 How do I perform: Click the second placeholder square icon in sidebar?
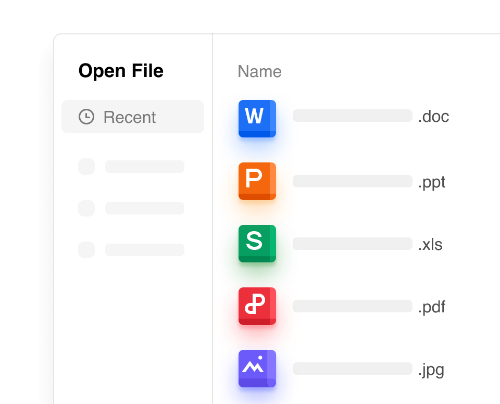click(86, 208)
